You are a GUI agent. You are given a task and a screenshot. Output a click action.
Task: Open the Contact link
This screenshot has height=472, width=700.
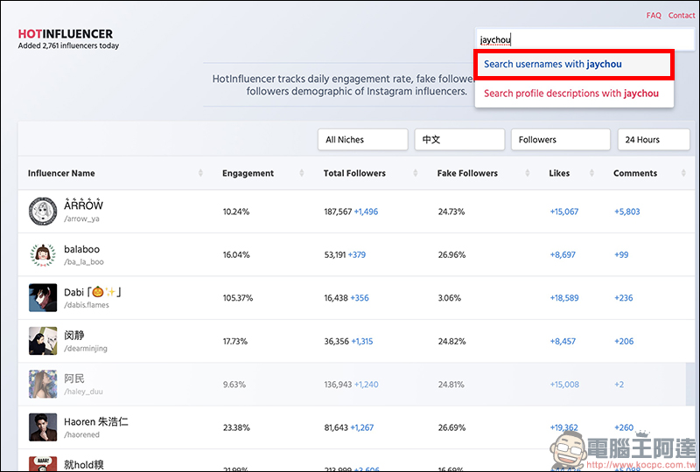(x=682, y=16)
